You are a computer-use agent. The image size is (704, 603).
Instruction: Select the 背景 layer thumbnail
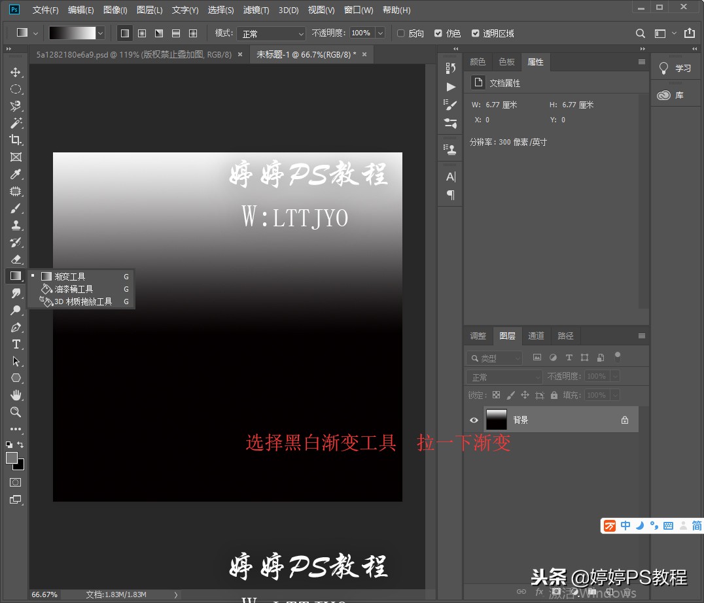[497, 420]
